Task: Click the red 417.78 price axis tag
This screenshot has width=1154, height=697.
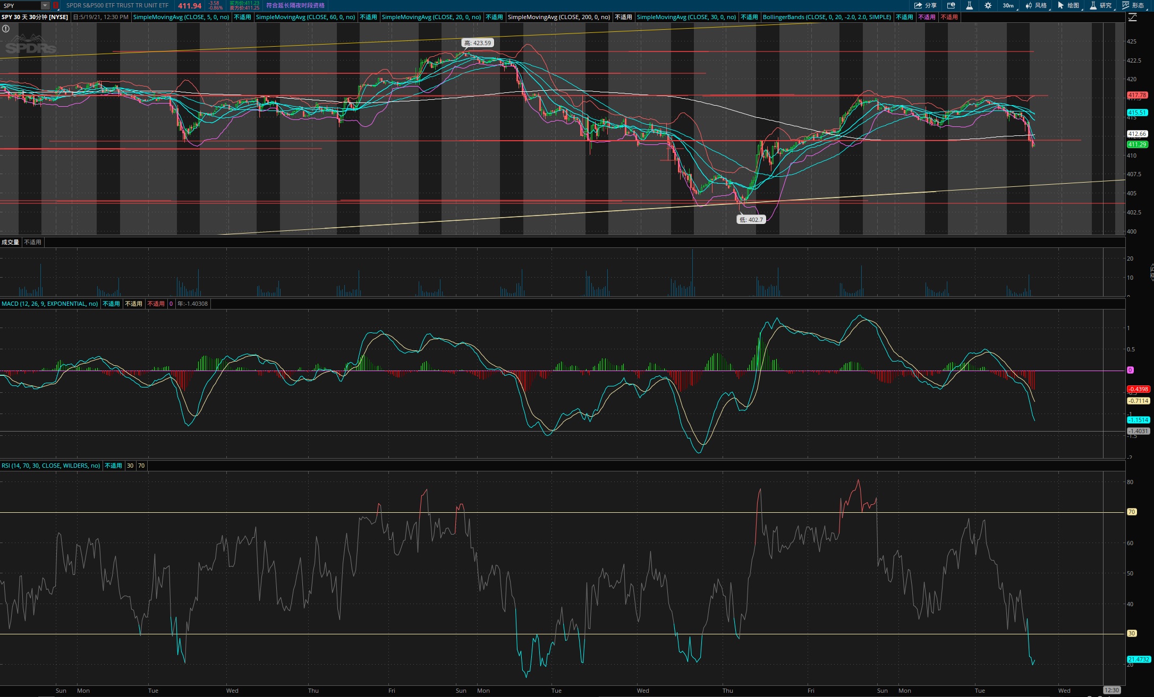Action: click(1138, 95)
